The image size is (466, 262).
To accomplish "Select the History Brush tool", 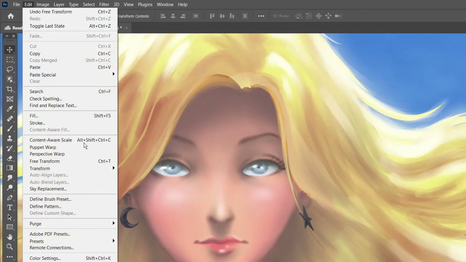I will pos(10,148).
